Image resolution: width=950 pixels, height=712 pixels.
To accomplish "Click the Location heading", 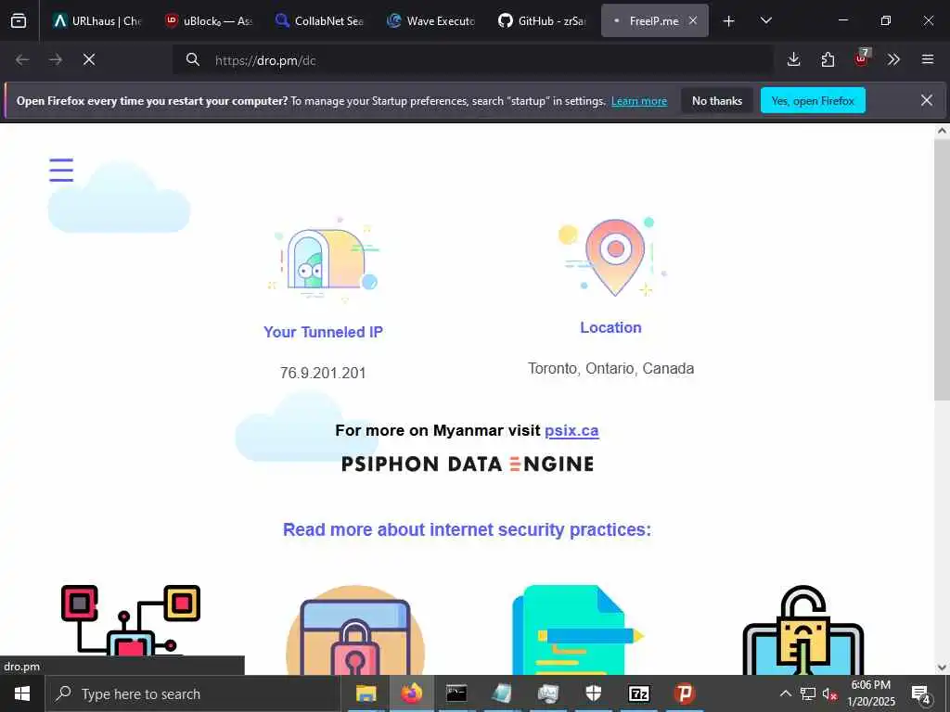I will (610, 327).
